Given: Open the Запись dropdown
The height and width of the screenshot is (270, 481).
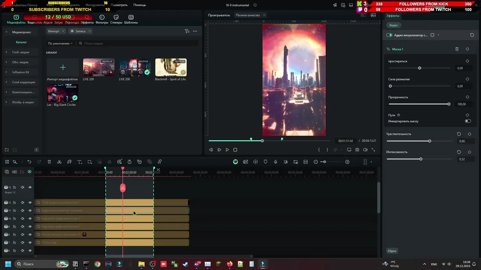Looking at the screenshot, I should pos(80,31).
